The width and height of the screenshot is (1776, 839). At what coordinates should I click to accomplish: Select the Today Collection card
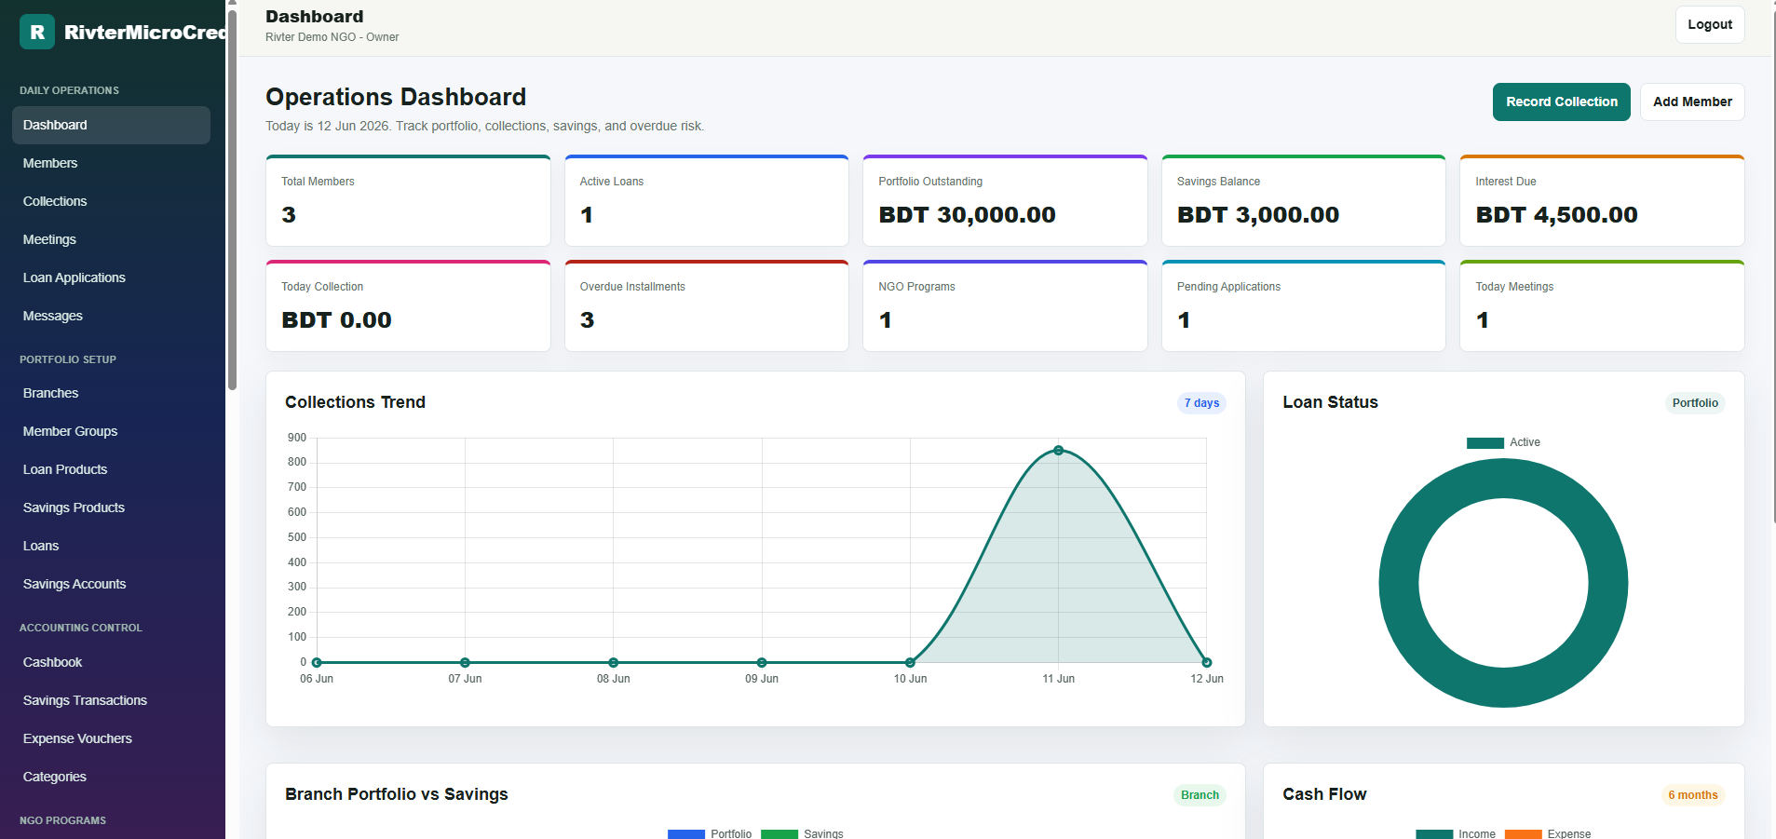pyautogui.click(x=408, y=305)
